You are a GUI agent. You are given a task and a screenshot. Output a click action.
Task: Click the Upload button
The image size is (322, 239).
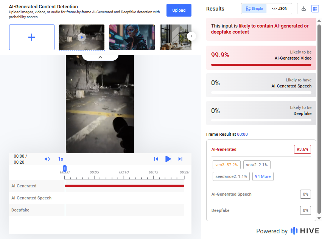click(179, 10)
